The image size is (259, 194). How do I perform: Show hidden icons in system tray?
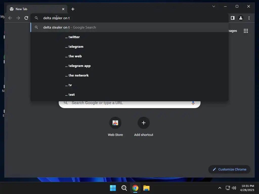pos(220,188)
